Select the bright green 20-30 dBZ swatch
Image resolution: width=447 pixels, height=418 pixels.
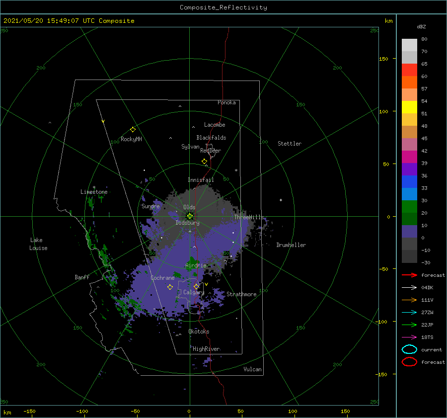409,207
